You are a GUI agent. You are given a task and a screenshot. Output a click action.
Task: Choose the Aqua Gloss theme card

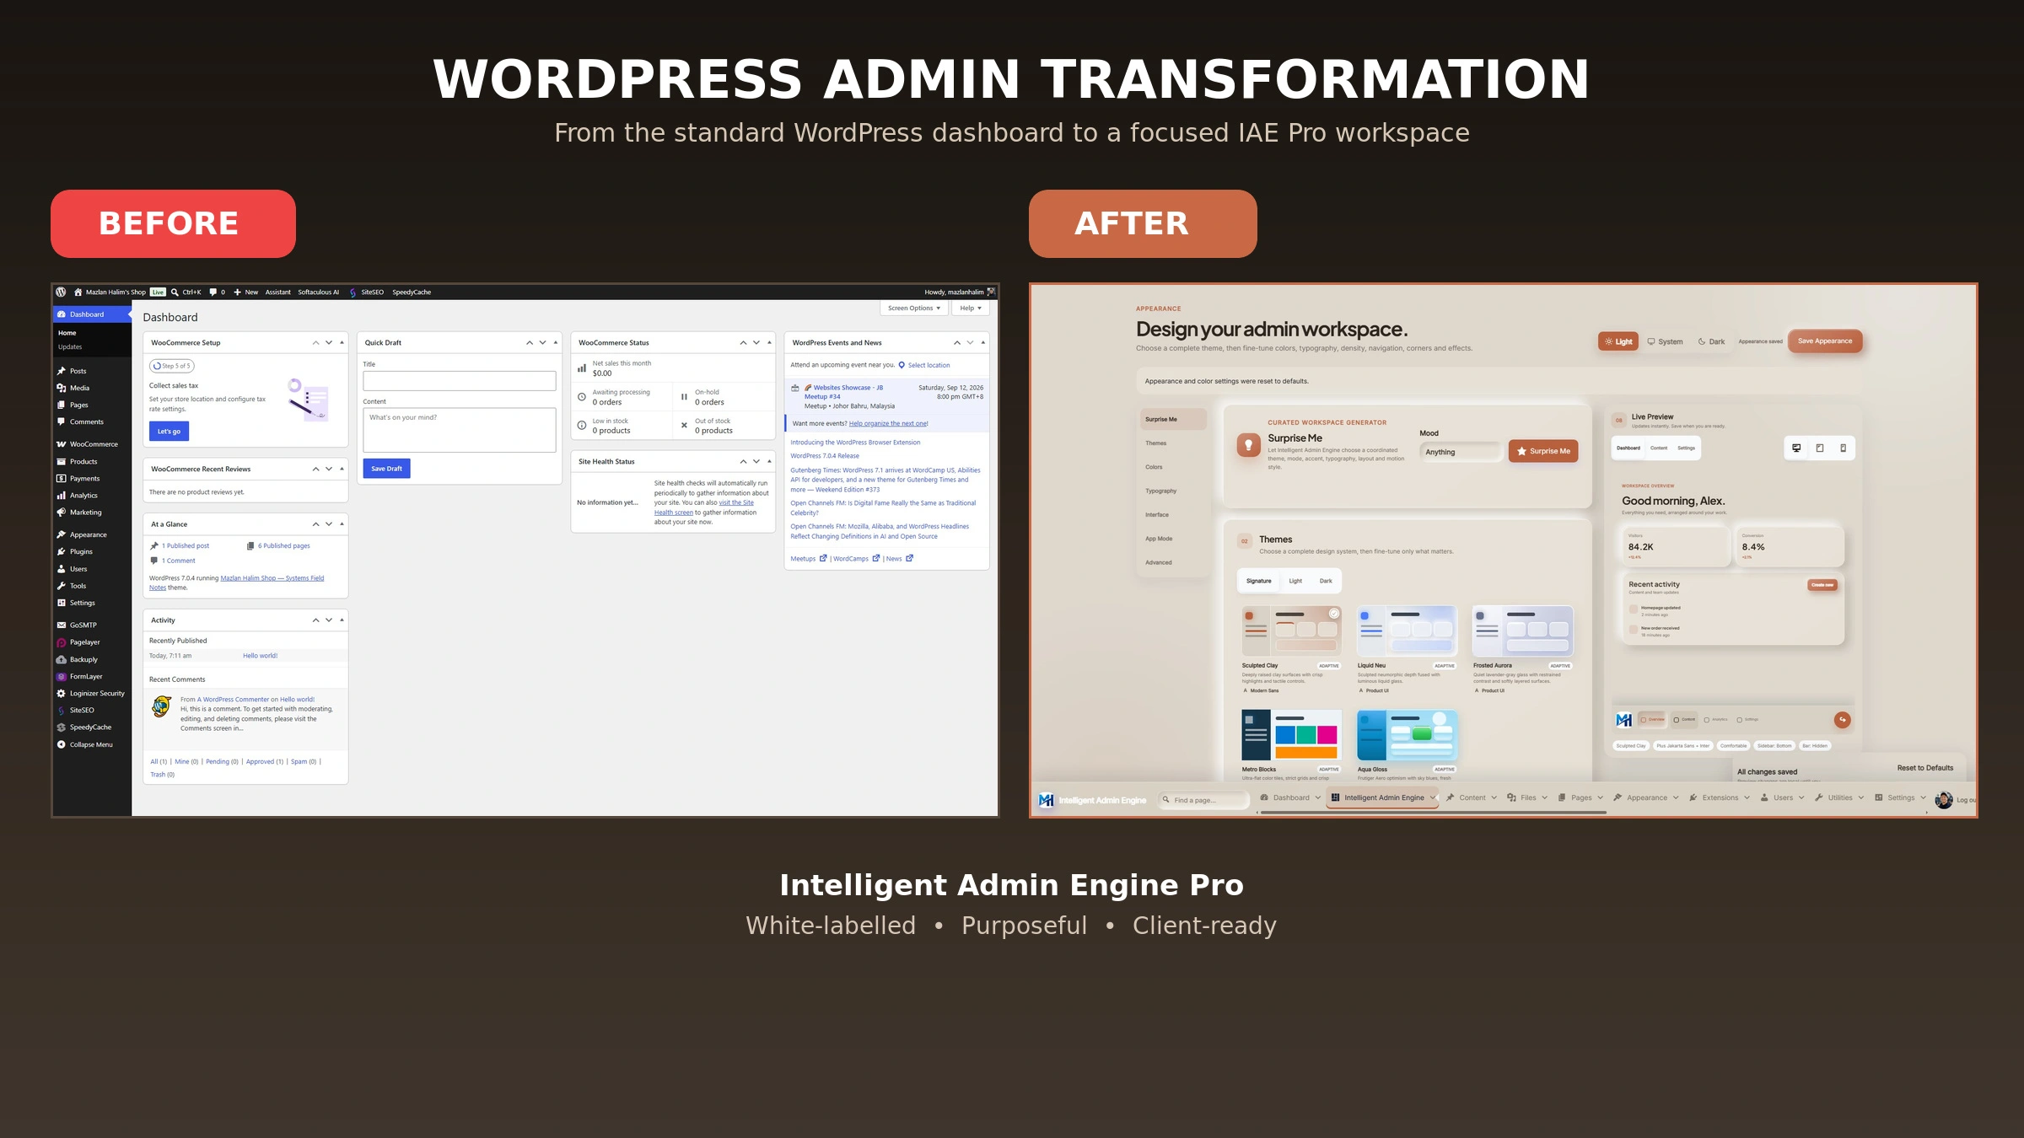click(x=1407, y=744)
